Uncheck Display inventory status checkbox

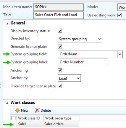point(60,31)
